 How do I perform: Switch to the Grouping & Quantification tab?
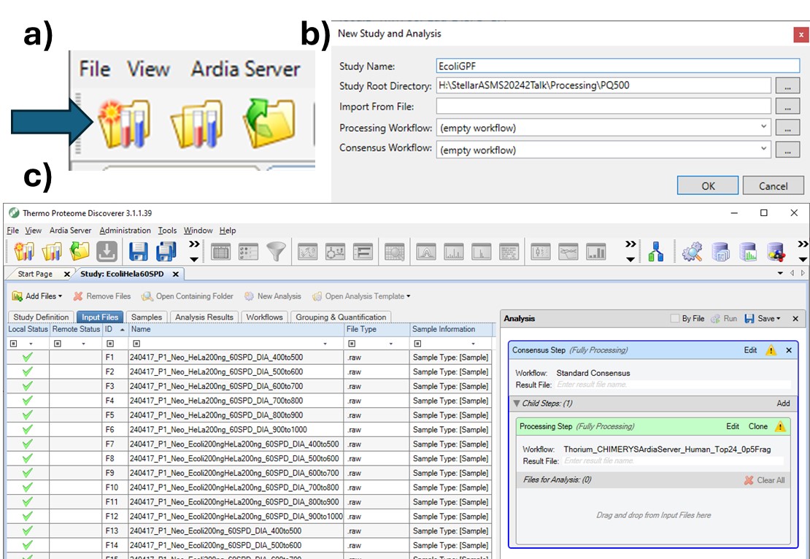[341, 317]
